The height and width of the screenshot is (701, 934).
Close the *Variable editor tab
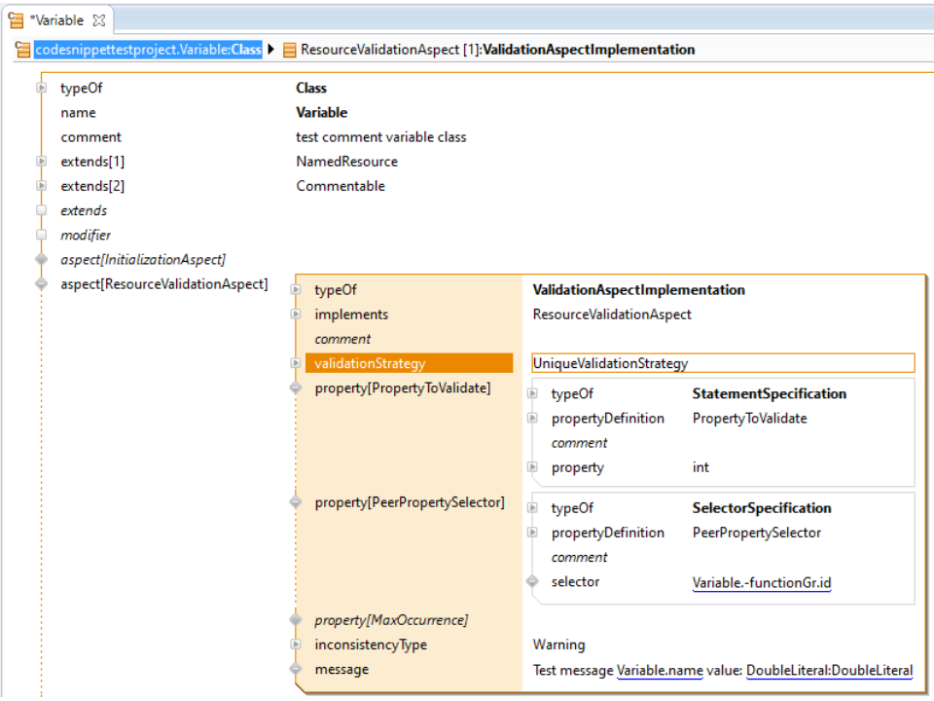click(99, 19)
